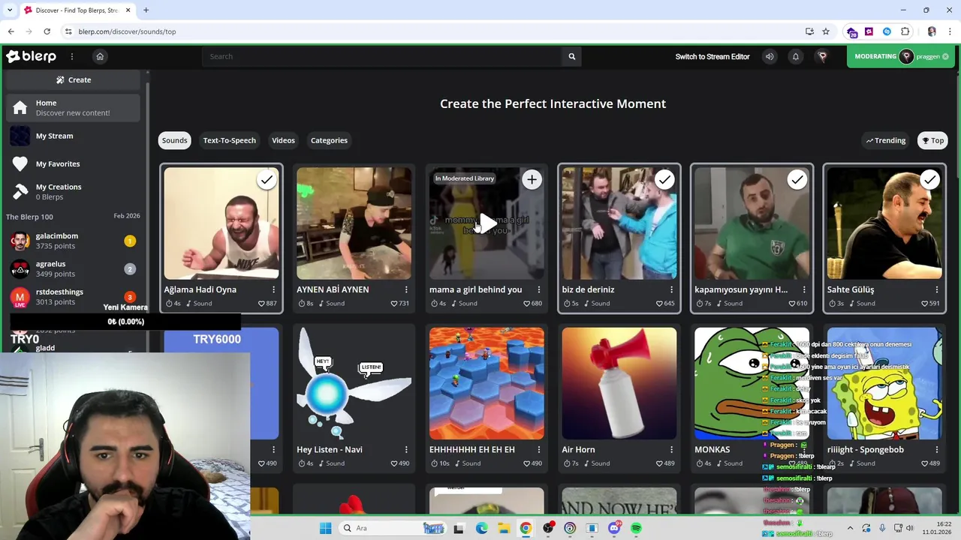961x540 pixels.
Task: Open options menu for Sahte Gülüş
Action: (x=936, y=289)
